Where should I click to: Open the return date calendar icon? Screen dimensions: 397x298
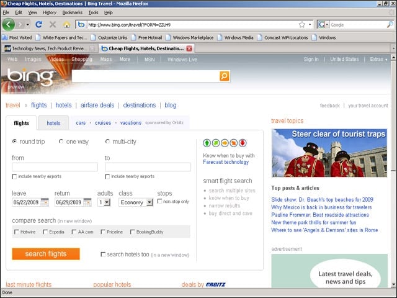point(87,202)
